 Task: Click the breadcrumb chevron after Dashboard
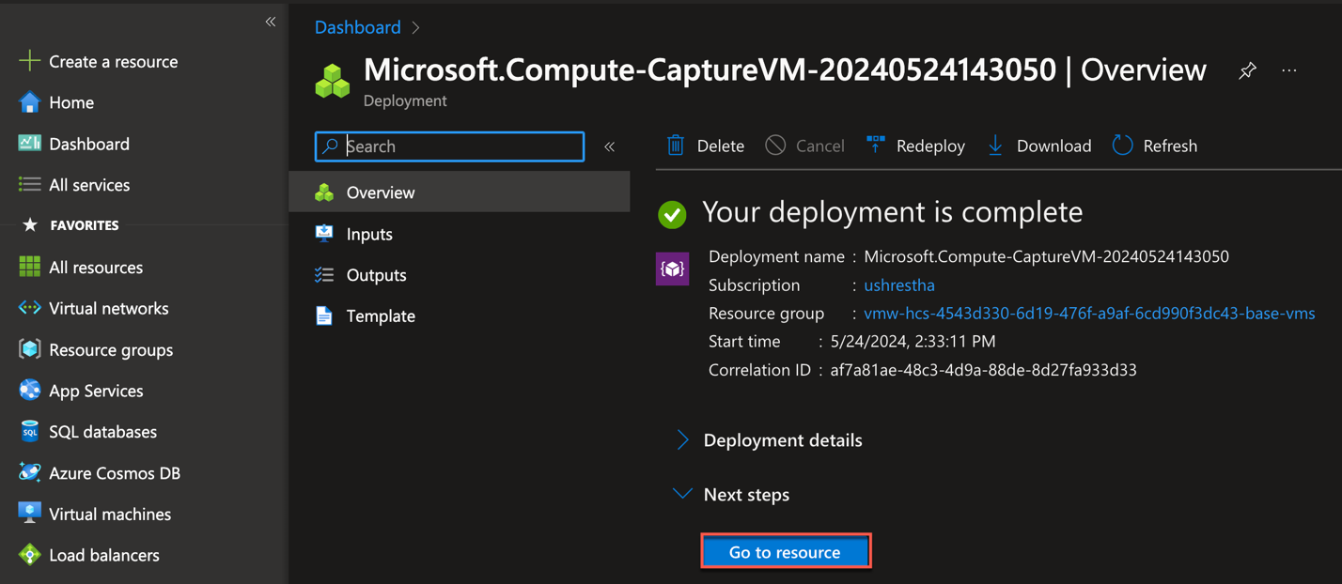(x=415, y=28)
